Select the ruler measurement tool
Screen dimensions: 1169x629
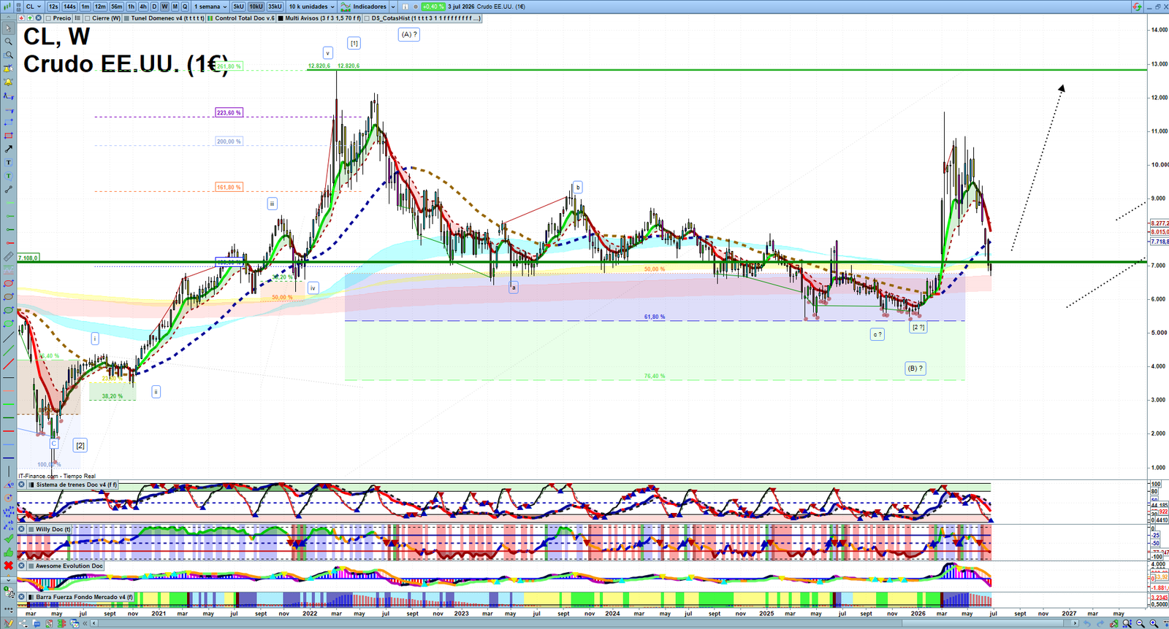tap(9, 256)
